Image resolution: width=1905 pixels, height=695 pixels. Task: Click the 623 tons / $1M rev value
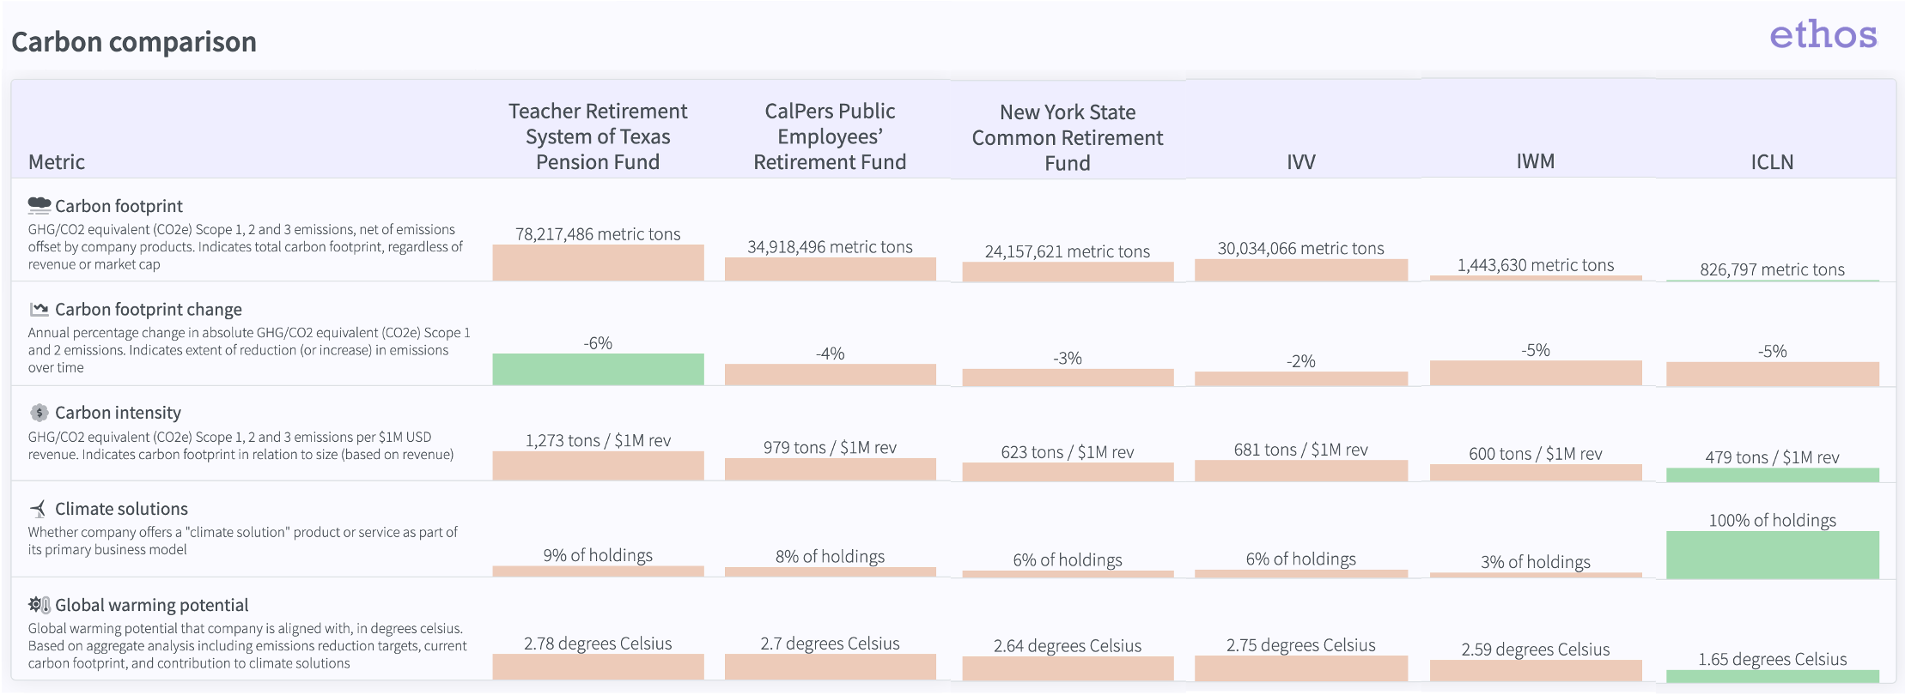[x=1068, y=452]
